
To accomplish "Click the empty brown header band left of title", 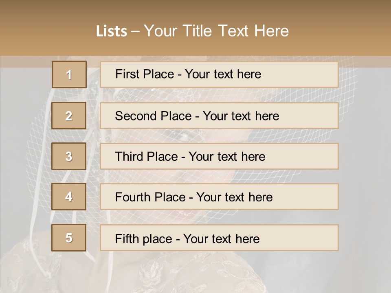I will (x=41, y=28).
